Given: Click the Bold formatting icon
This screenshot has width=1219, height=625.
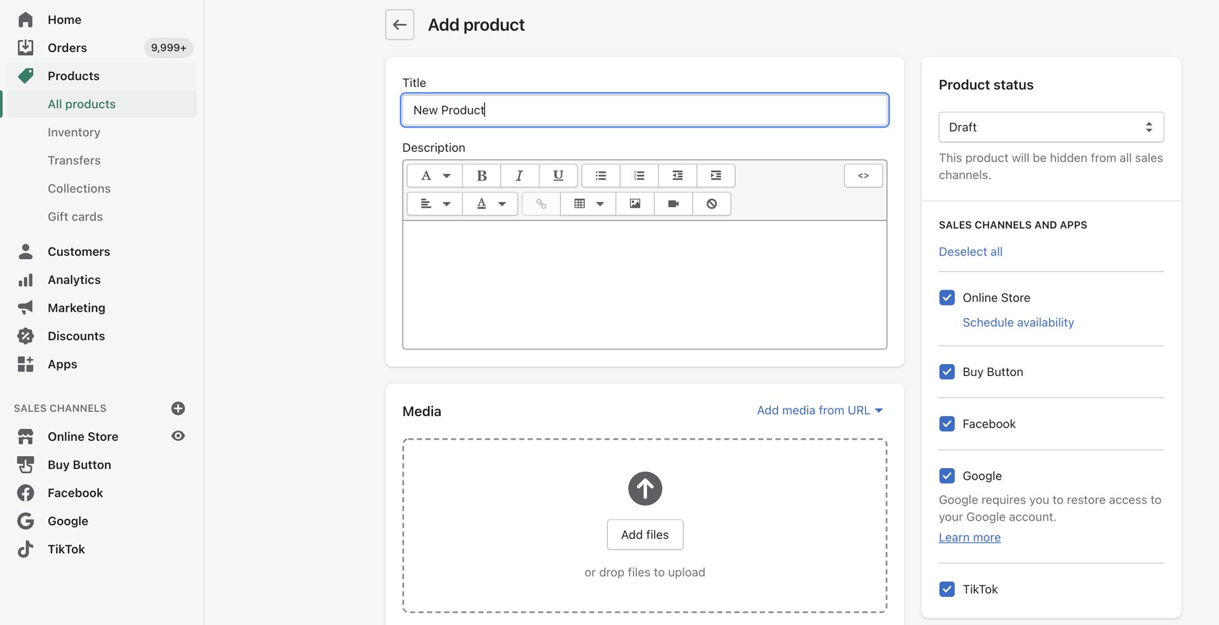Looking at the screenshot, I should pos(481,176).
